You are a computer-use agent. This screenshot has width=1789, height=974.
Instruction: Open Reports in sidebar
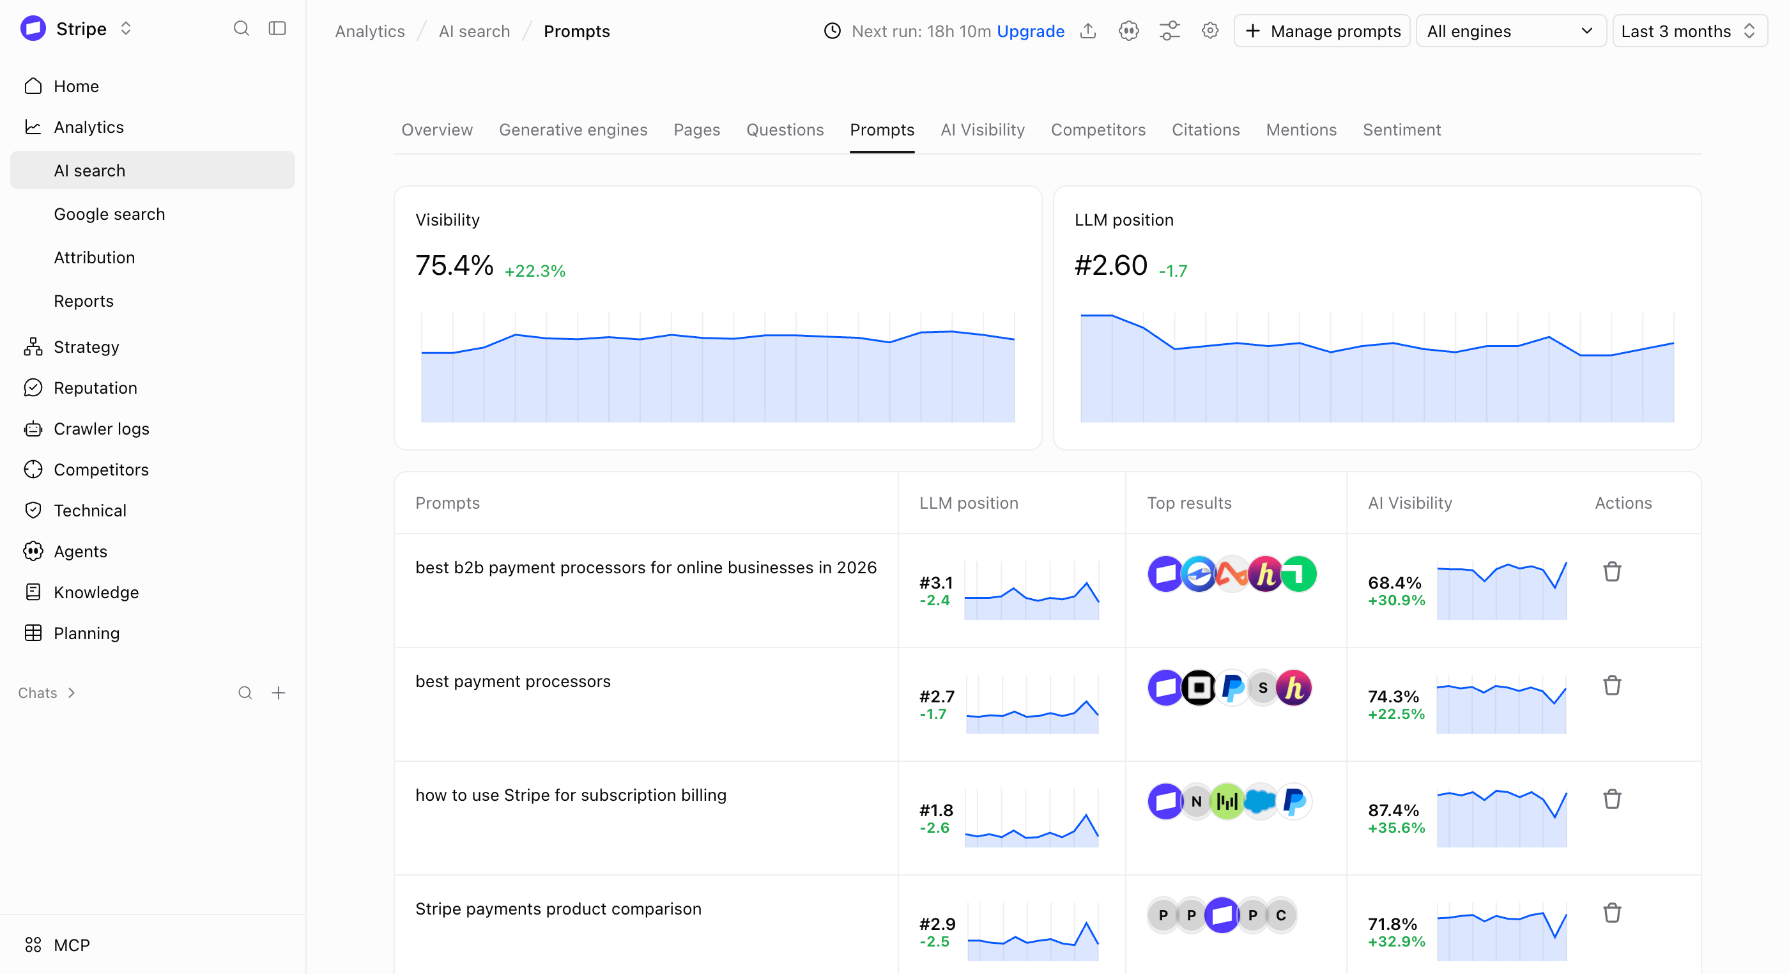coord(153,301)
